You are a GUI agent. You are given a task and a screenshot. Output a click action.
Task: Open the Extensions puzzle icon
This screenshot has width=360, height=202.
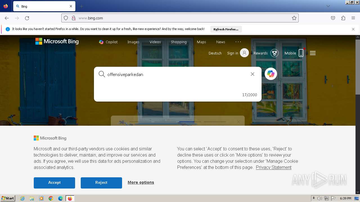pyautogui.click(x=343, y=18)
